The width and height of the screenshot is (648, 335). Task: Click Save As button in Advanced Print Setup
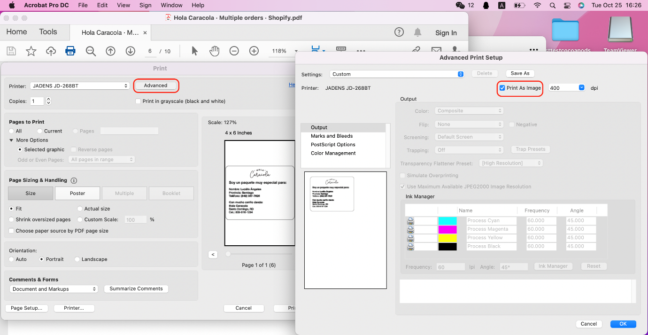click(520, 73)
